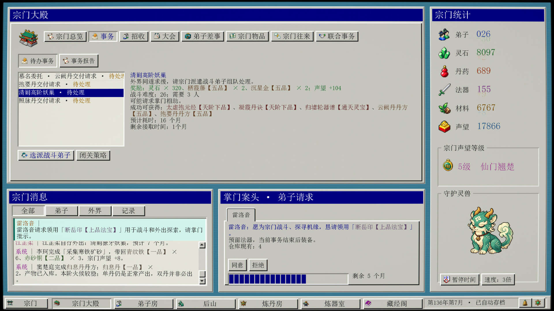Click the guardian spirit beast image
This screenshot has width=554, height=311.
490,231
